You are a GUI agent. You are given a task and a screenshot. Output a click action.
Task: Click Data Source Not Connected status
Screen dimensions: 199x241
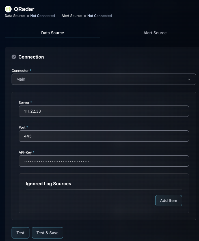pos(41,16)
